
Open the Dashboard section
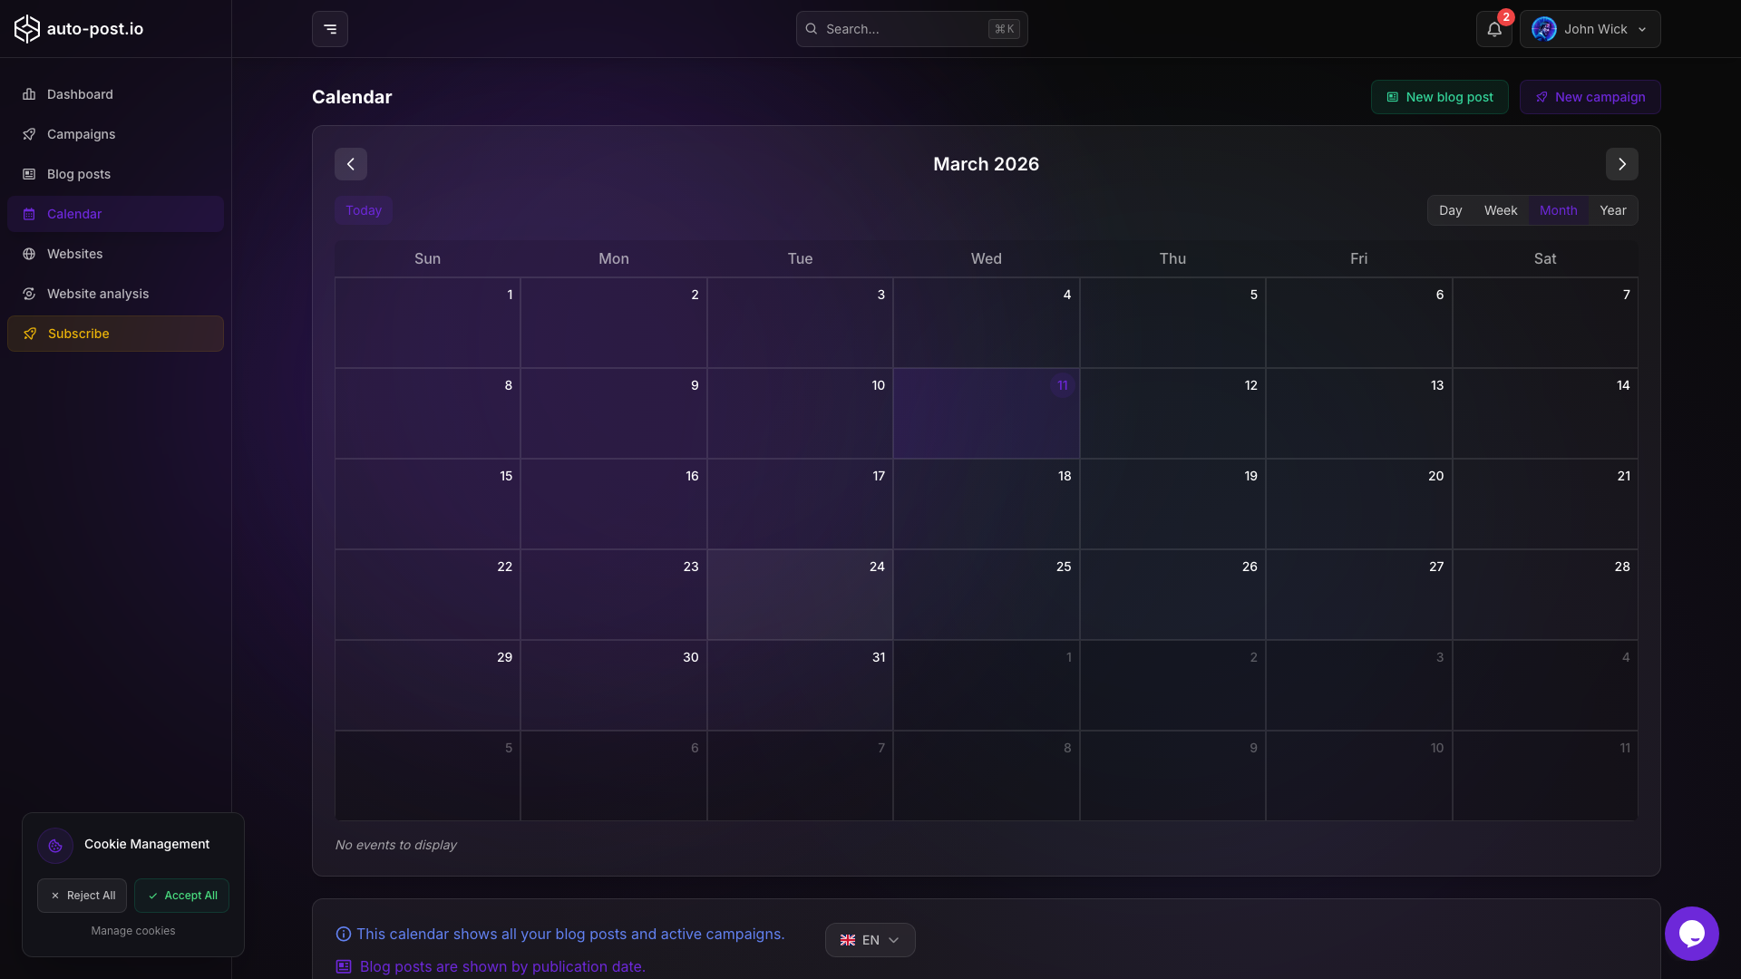click(x=80, y=94)
